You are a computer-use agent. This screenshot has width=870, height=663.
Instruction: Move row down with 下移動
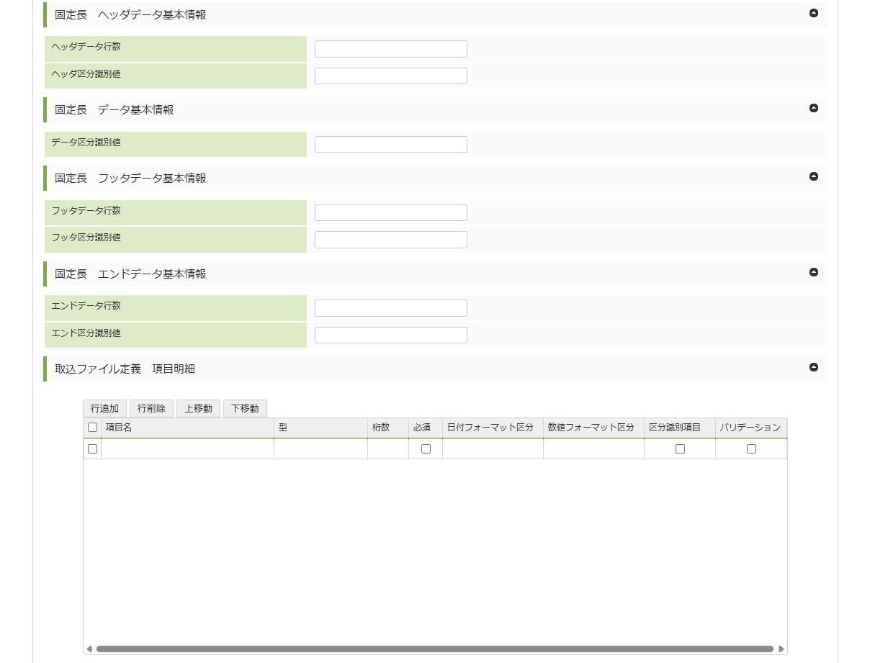[x=245, y=409]
